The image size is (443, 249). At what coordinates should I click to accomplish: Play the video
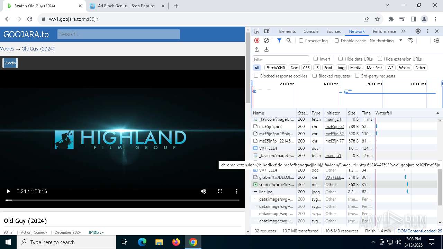(x=8, y=191)
